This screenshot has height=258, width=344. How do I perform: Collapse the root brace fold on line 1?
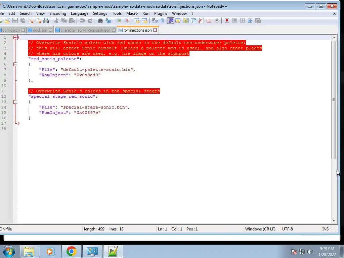coord(15,38)
